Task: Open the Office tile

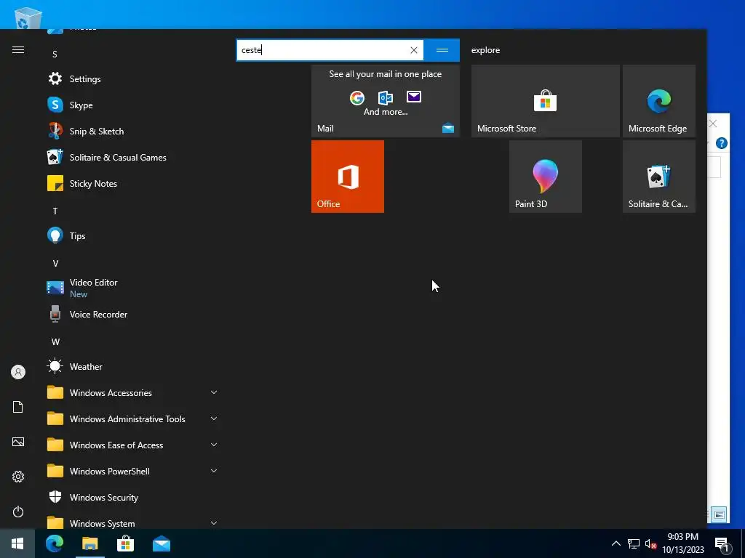Action: [347, 177]
